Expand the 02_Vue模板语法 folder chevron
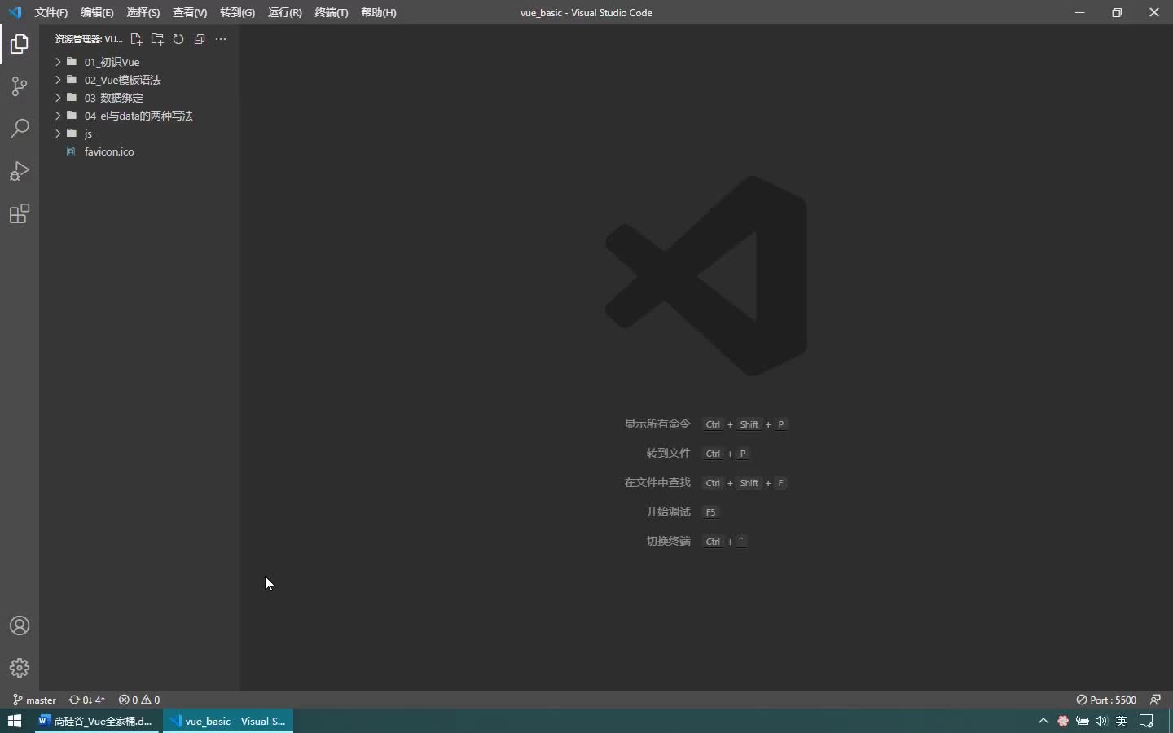1173x733 pixels. pyautogui.click(x=58, y=80)
